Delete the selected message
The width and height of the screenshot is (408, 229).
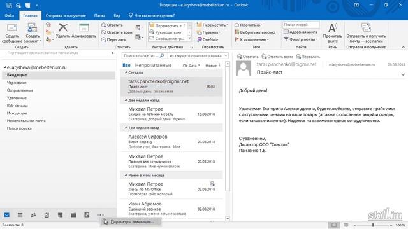click(63, 31)
